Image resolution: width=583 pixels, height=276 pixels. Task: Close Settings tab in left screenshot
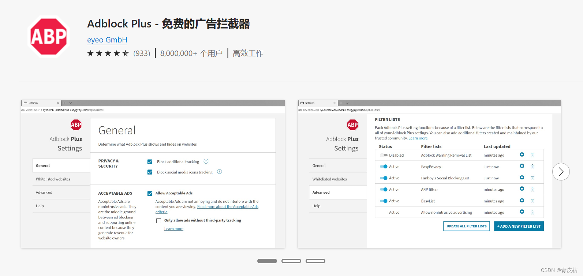(x=58, y=103)
